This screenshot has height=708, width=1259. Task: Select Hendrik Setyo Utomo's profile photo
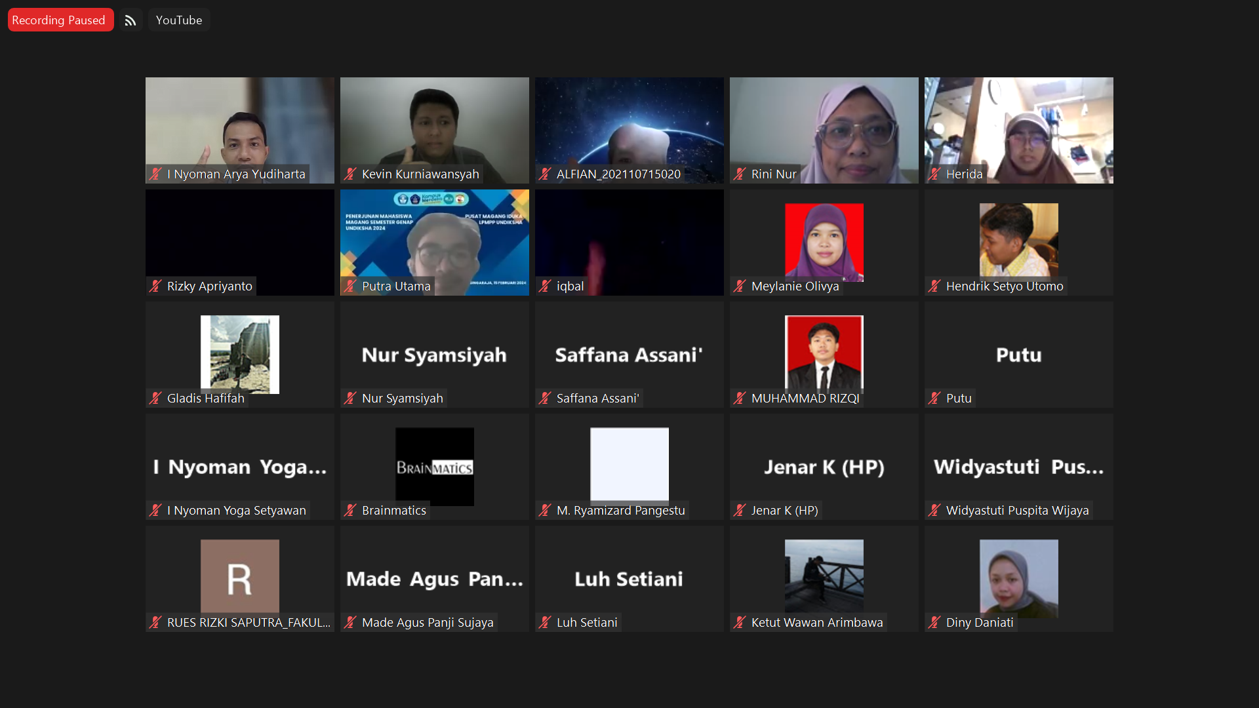[x=1018, y=240]
